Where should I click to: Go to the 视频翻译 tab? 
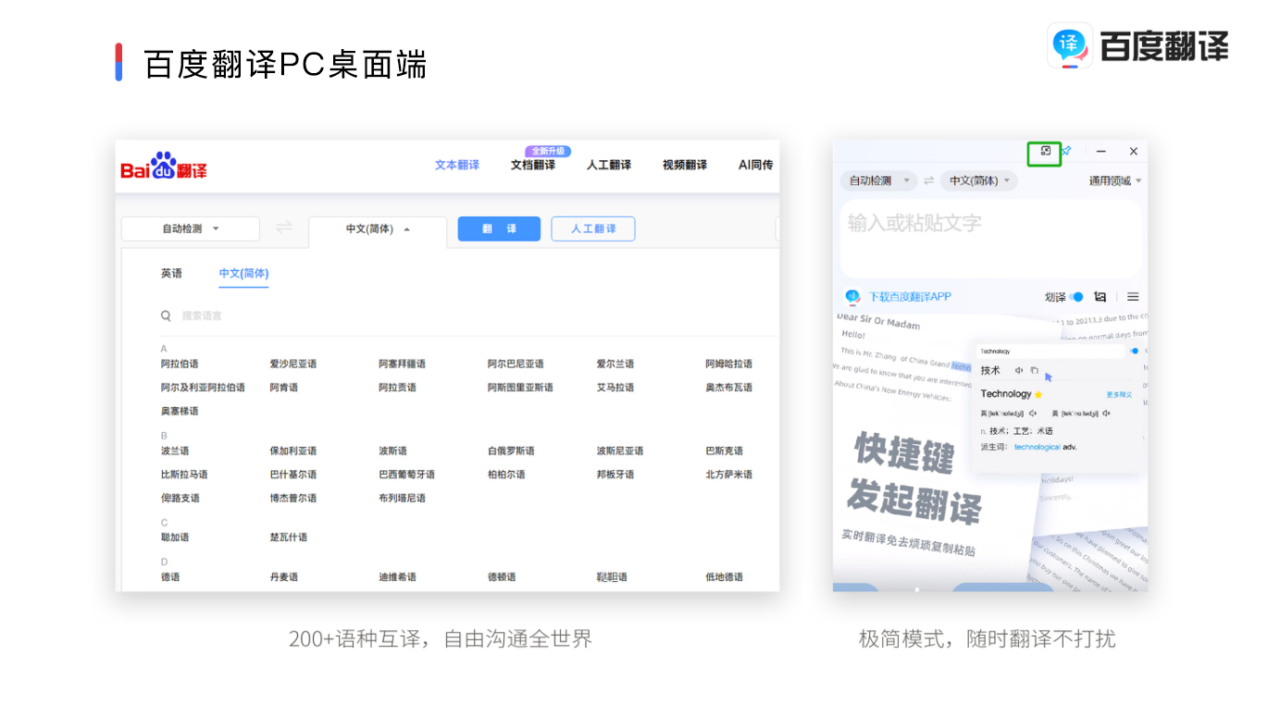pos(685,165)
